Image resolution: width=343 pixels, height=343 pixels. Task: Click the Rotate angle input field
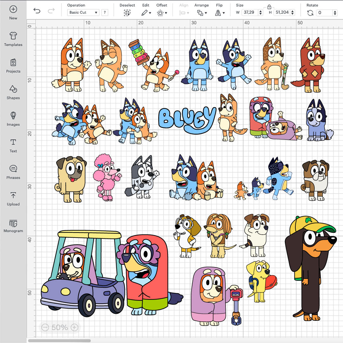pos(325,13)
